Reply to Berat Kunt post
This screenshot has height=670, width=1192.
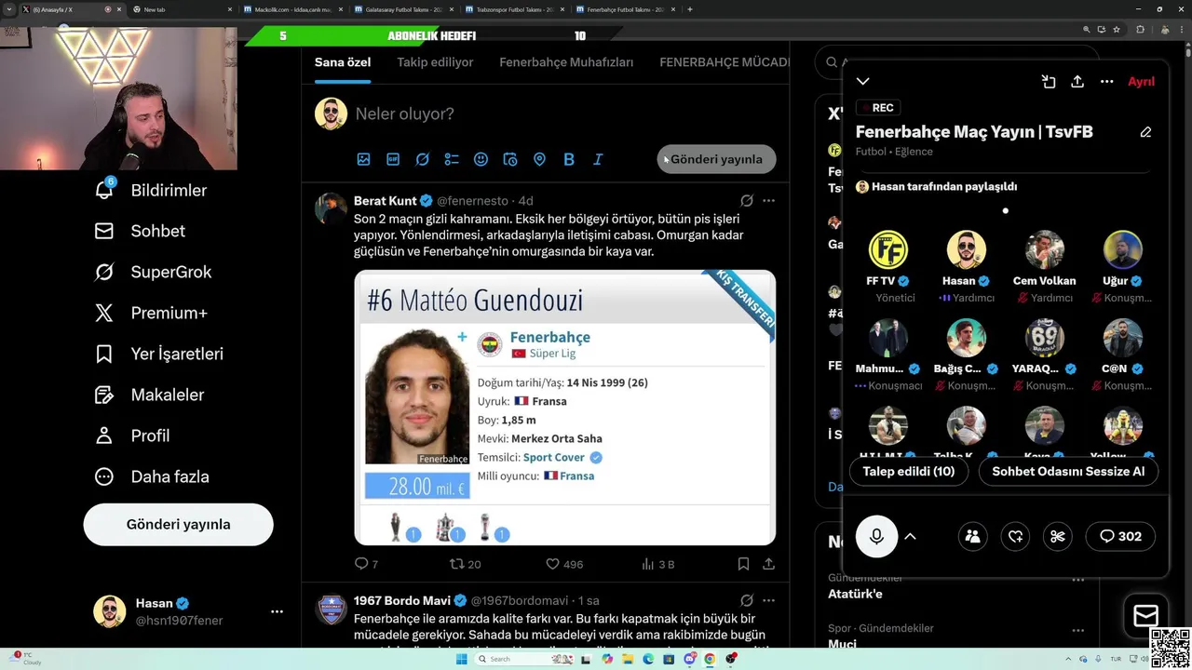367,564
